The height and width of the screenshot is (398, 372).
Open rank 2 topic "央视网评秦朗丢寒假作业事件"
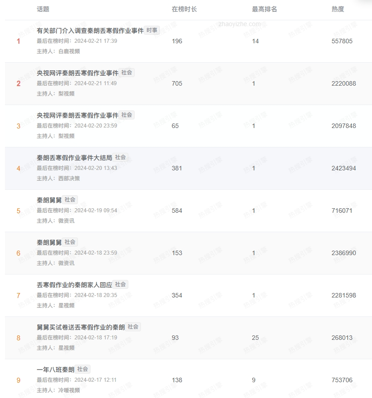tap(77, 73)
